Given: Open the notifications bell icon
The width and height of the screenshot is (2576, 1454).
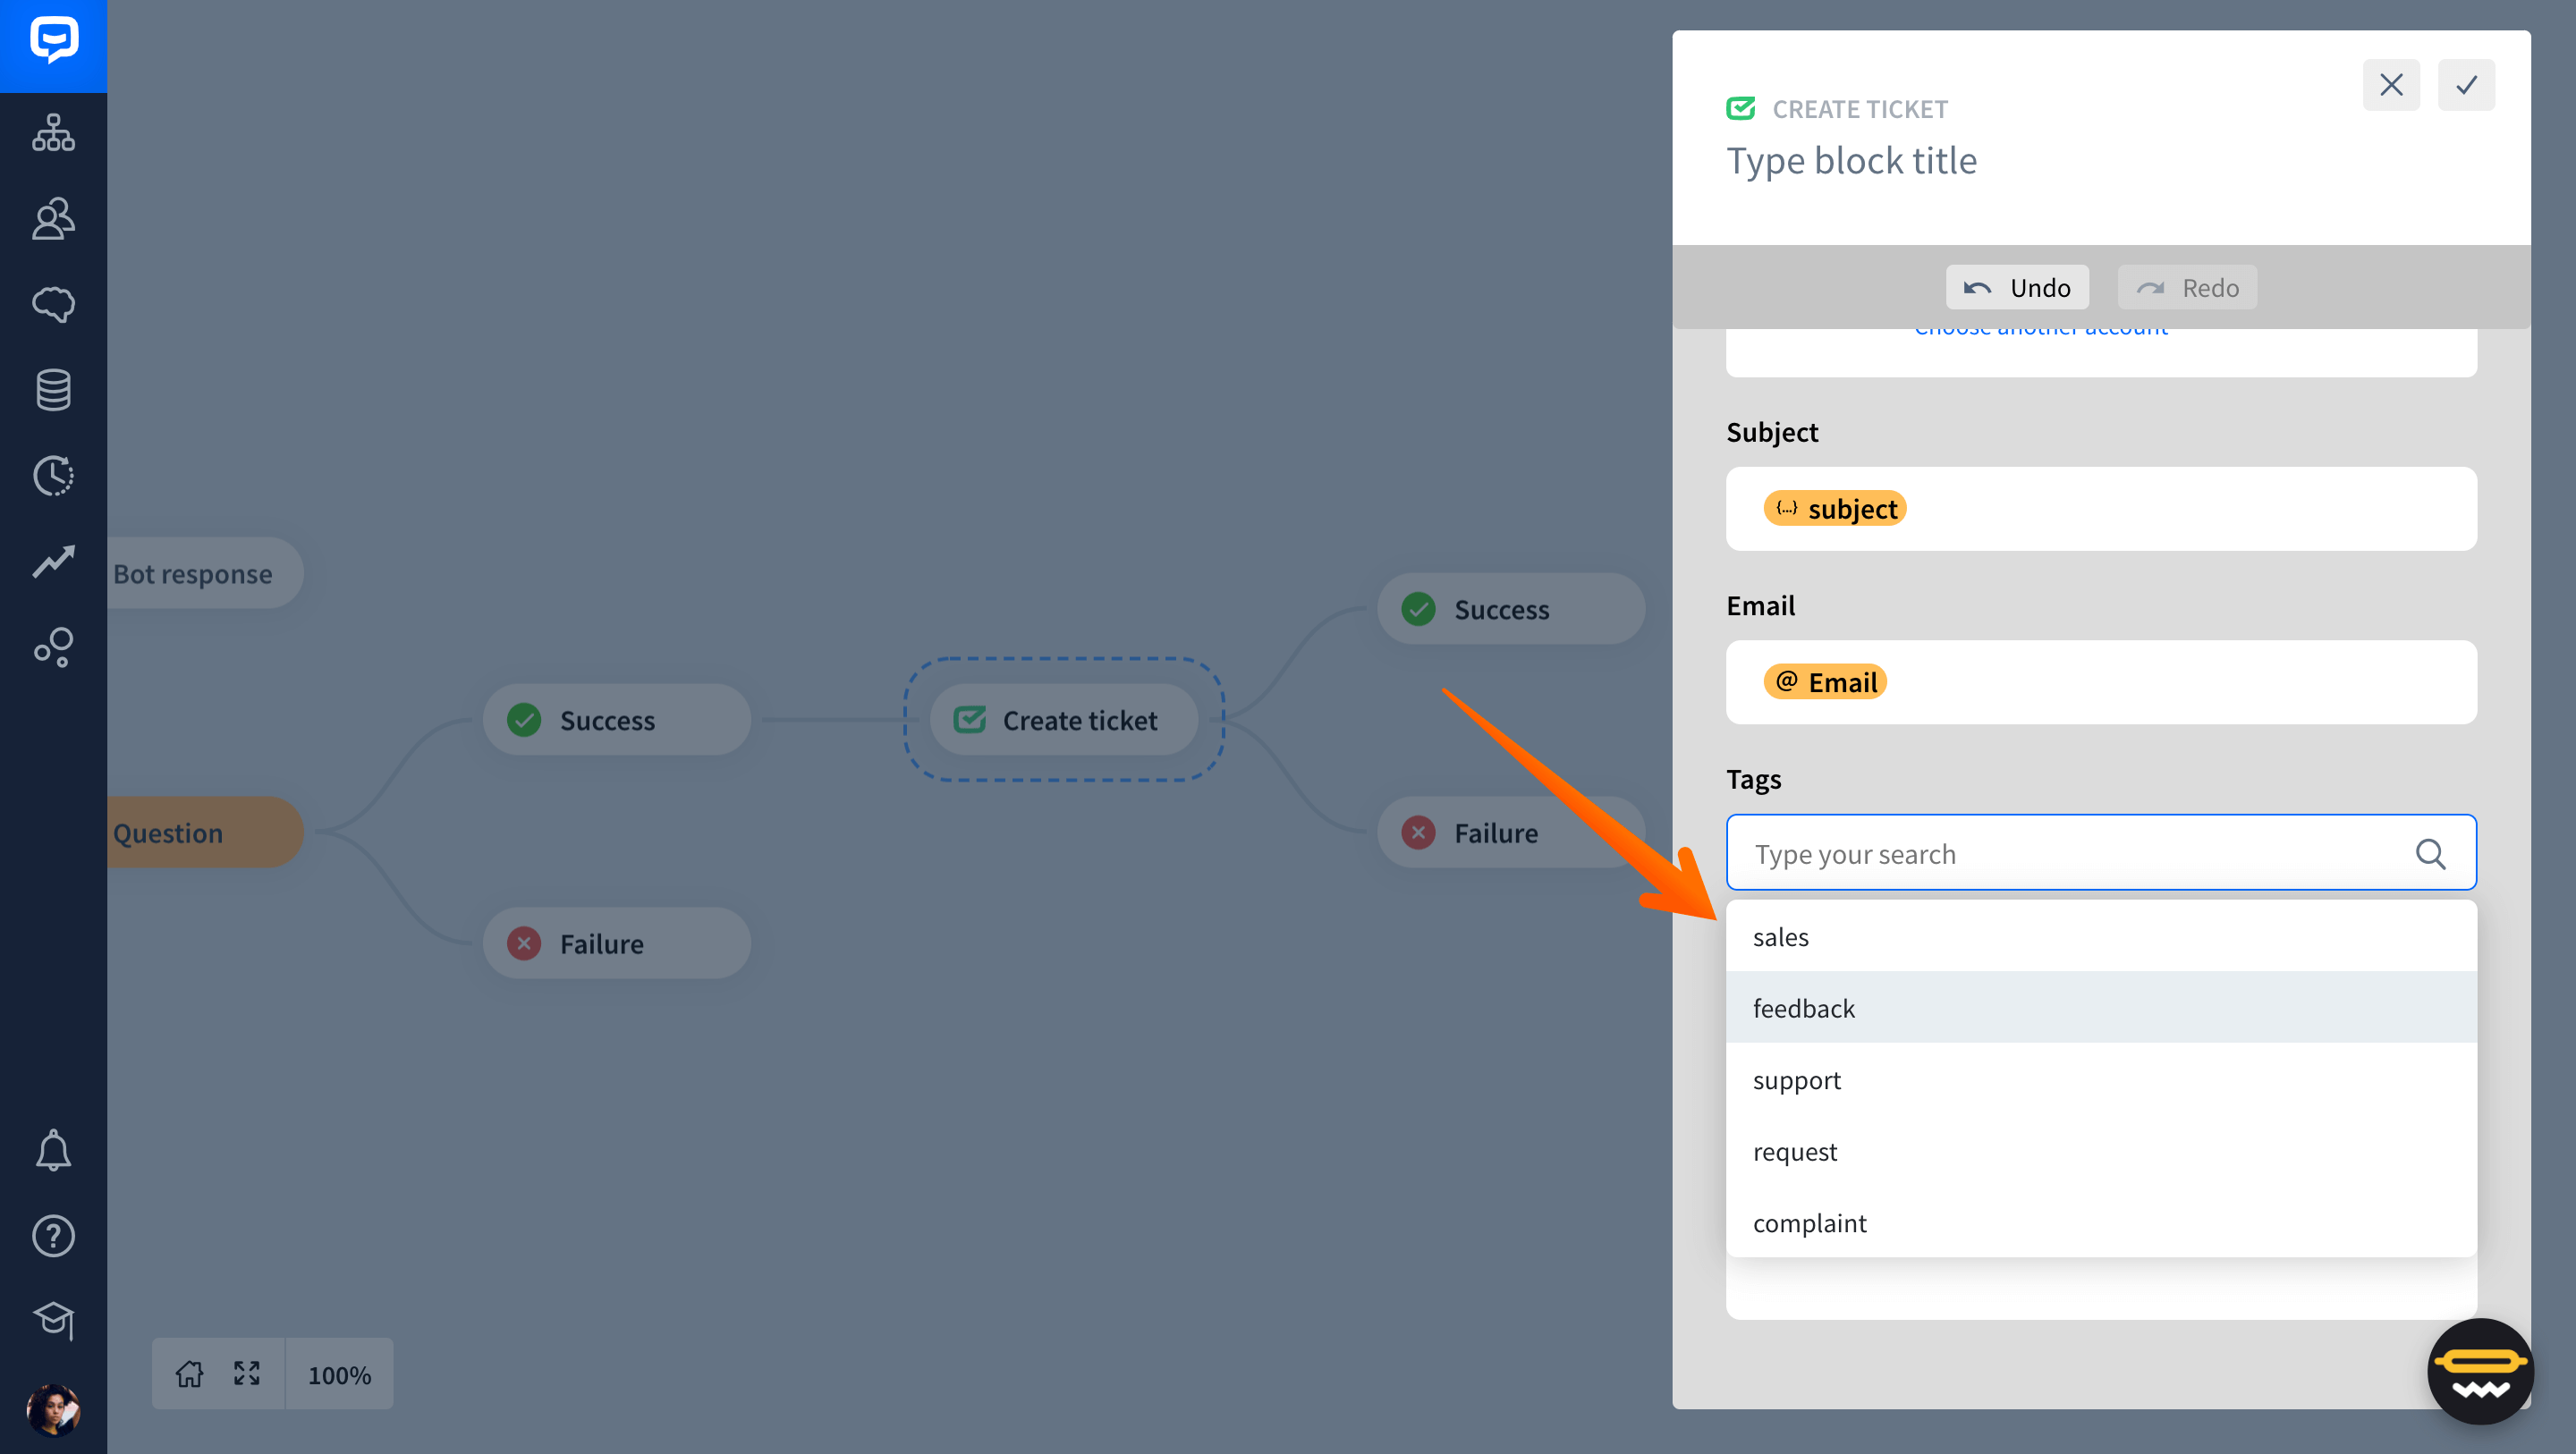Looking at the screenshot, I should [x=53, y=1151].
